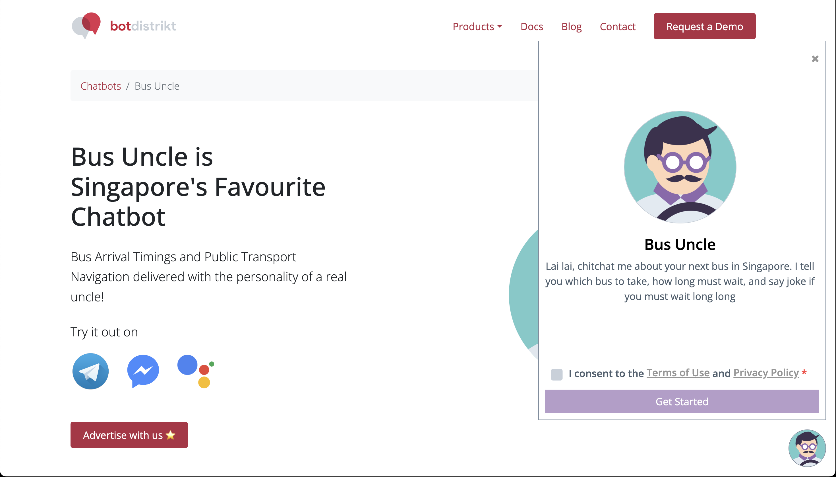Close the Bus Uncle chat popup
836x477 pixels.
815,59
